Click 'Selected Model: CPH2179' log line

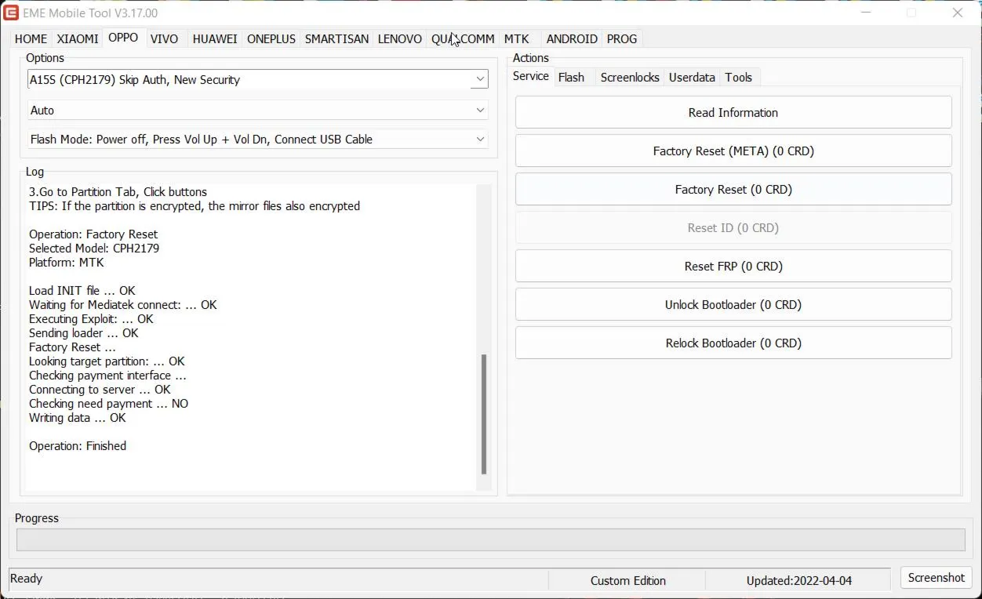94,248
